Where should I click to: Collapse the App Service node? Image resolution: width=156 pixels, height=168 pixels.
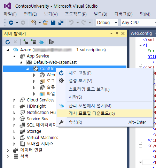14,56
